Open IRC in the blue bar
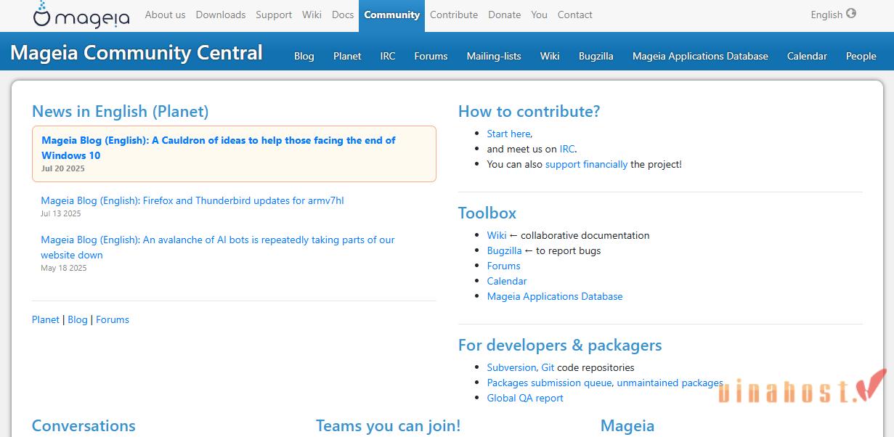 [x=388, y=56]
